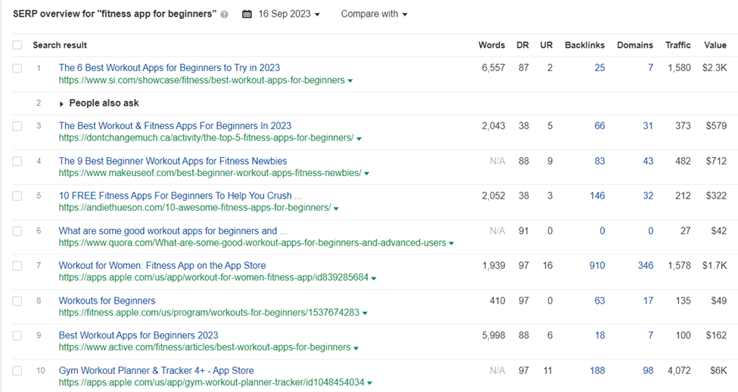738x392 pixels.
Task: Click backlinks count 146 for andiethueson.com
Action: pos(597,196)
